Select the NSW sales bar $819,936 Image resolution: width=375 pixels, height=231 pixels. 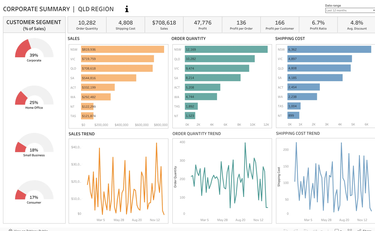pyautogui.click(x=123, y=49)
